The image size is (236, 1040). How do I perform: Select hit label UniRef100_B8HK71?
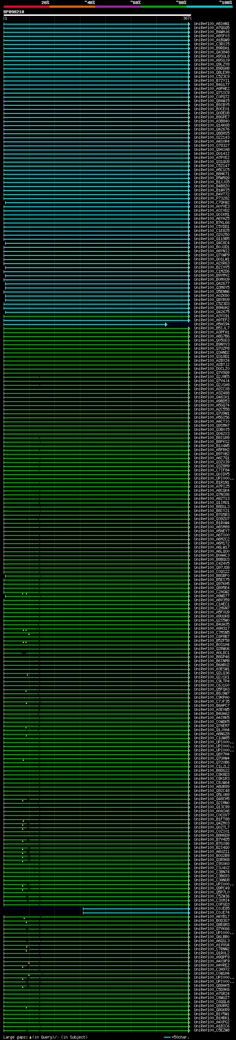pyautogui.click(x=212, y=174)
